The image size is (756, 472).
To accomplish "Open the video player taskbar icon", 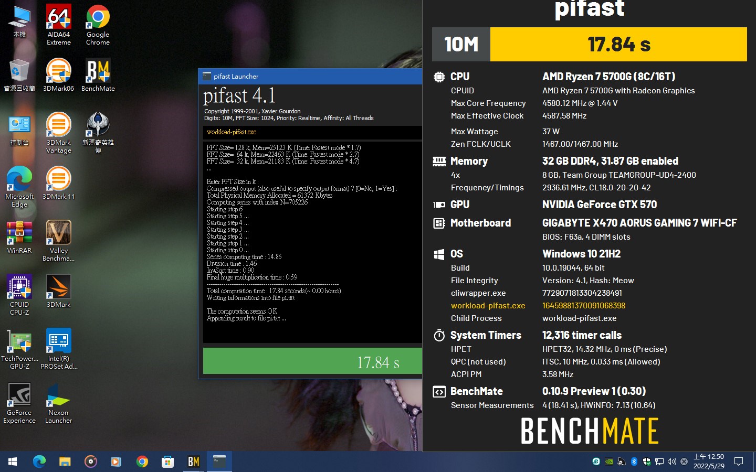I will click(x=116, y=462).
